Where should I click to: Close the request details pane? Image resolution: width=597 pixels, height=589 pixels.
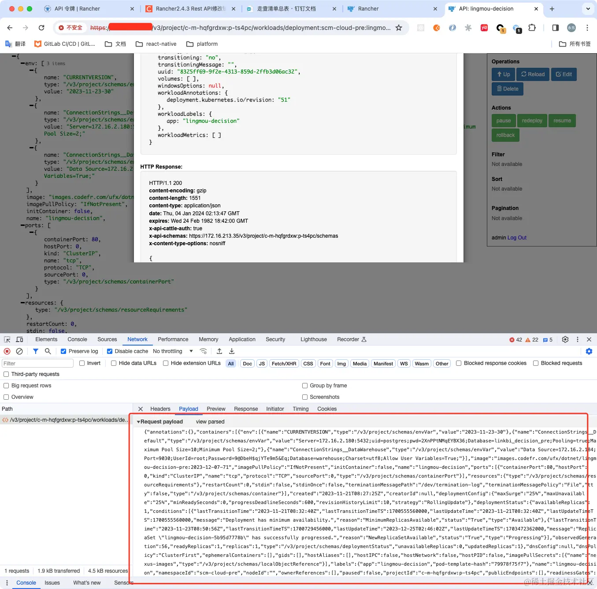coord(141,409)
